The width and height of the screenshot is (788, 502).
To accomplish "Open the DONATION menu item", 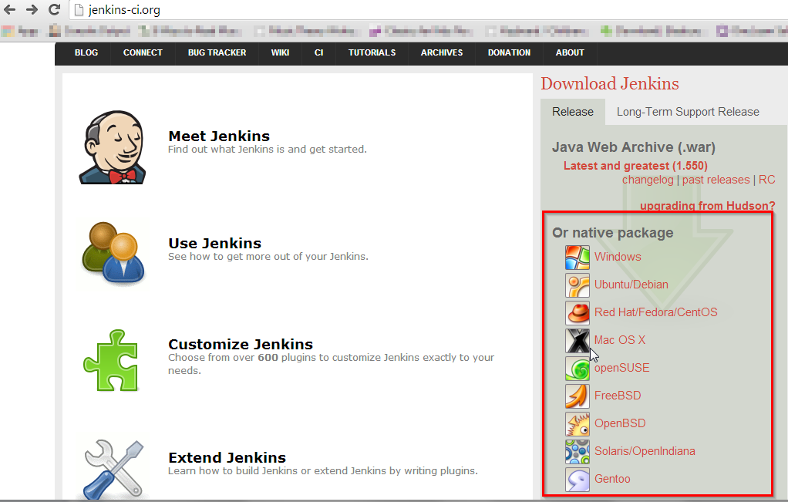I will (509, 52).
